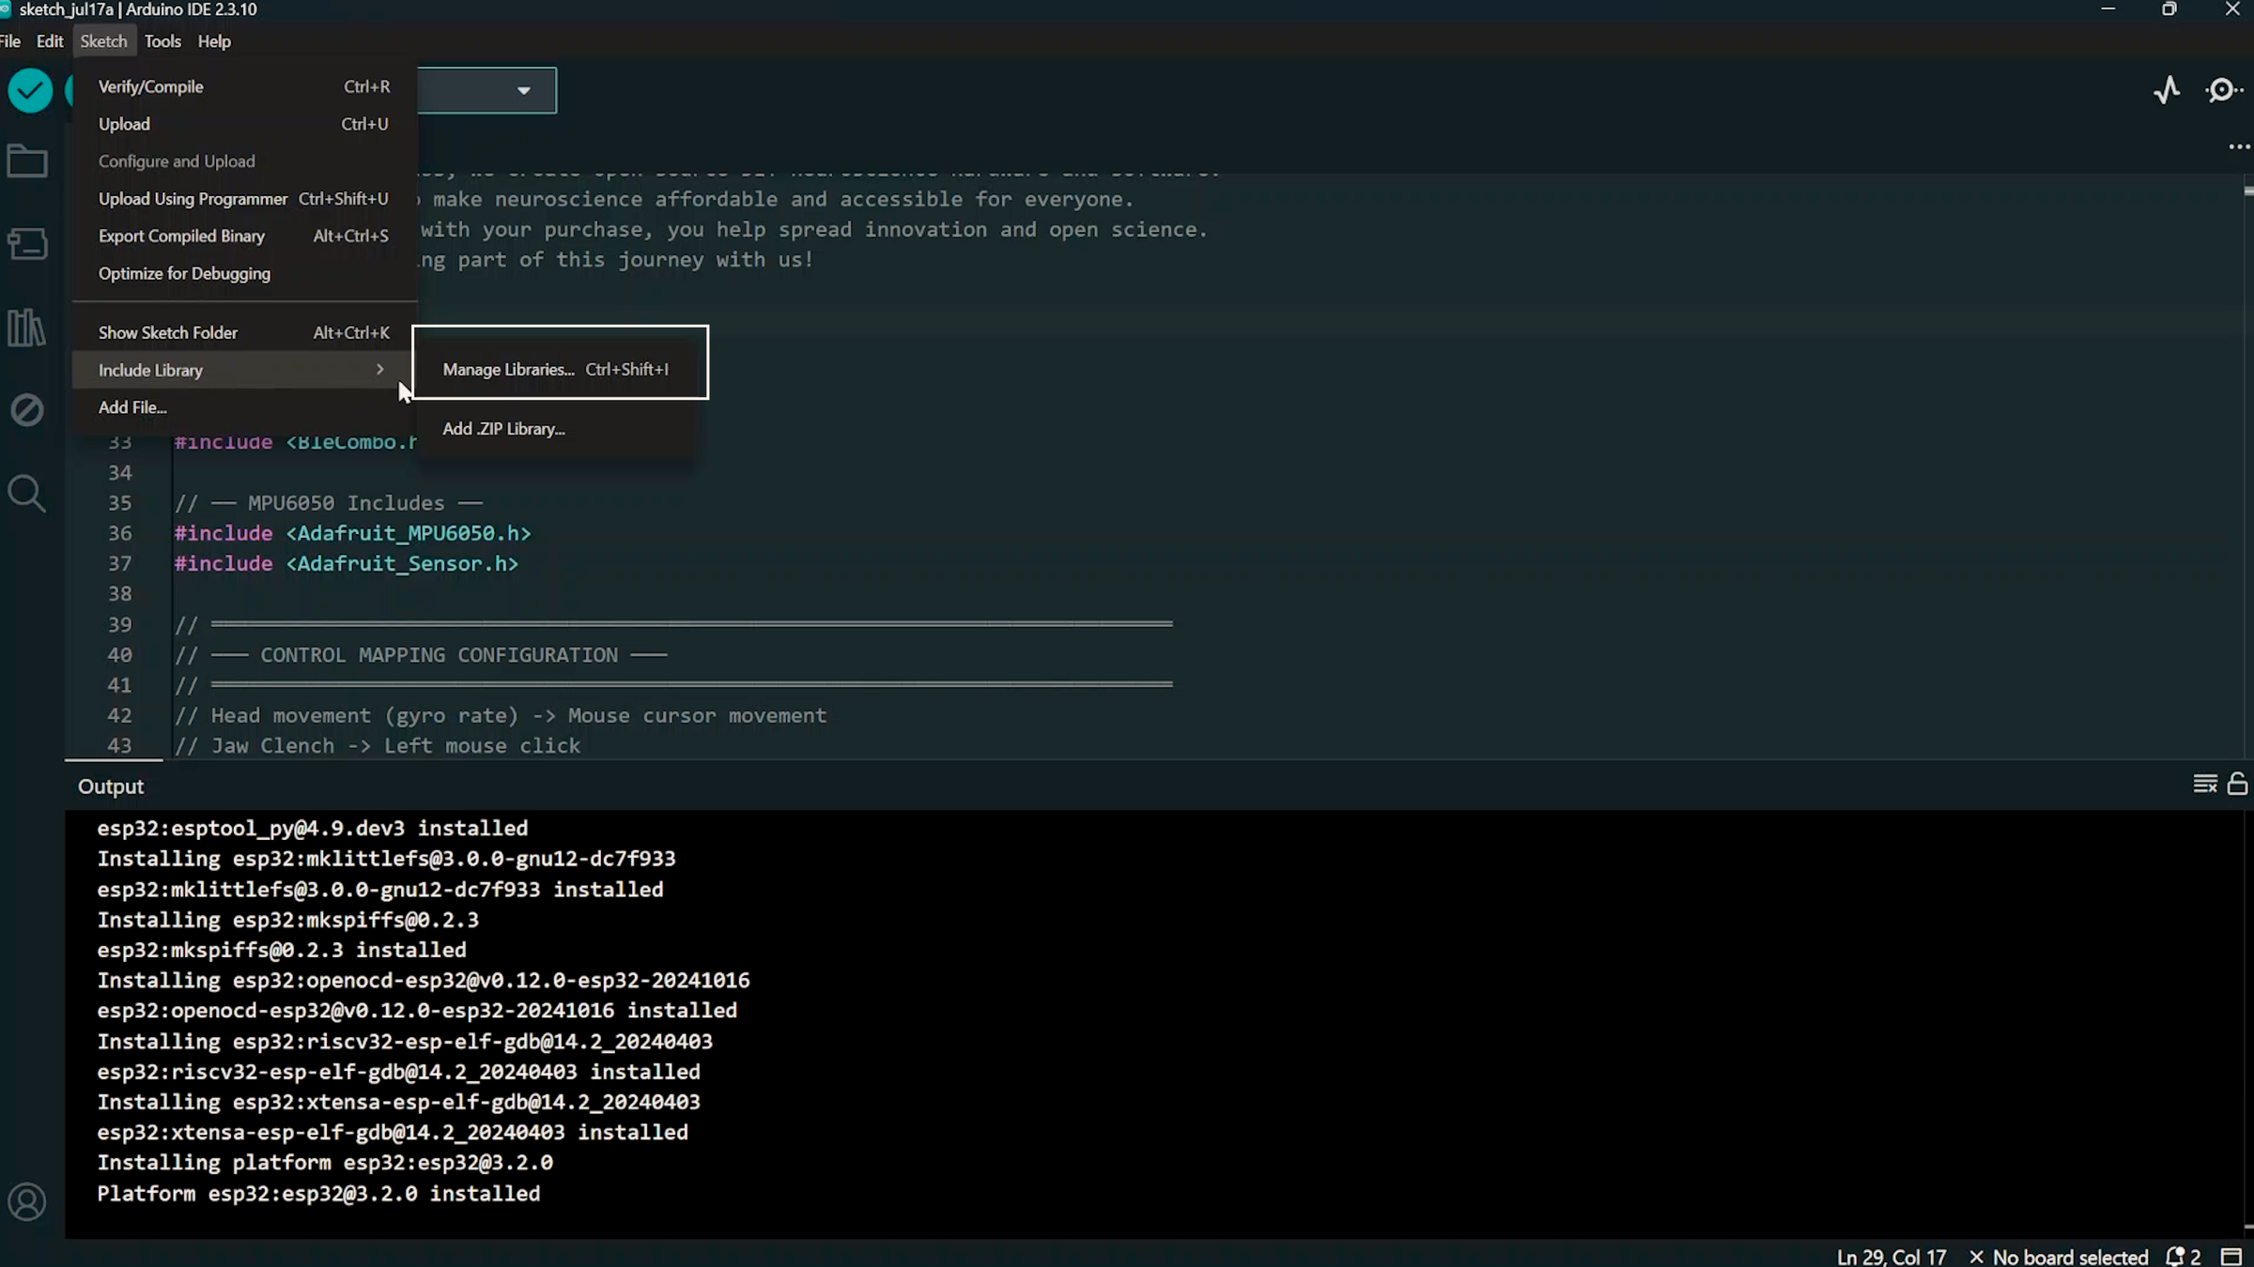Open the Boards Manager sidebar icon
This screenshot has height=1267, width=2254.
[27, 244]
